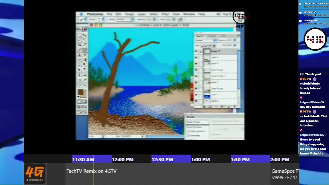Click the brown foreground color swatch
The image size is (329, 185).
click(x=81, y=92)
